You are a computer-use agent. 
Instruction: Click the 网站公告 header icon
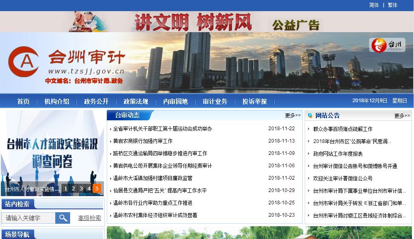(310, 116)
